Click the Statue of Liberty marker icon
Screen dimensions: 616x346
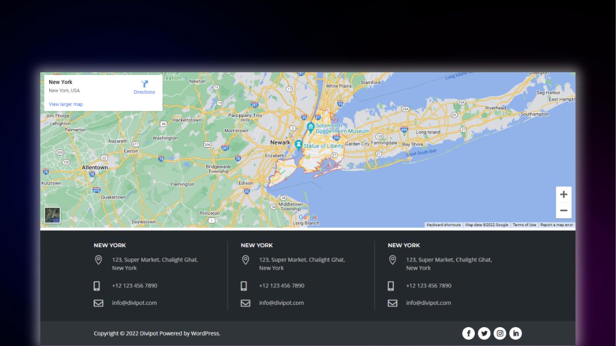(299, 146)
